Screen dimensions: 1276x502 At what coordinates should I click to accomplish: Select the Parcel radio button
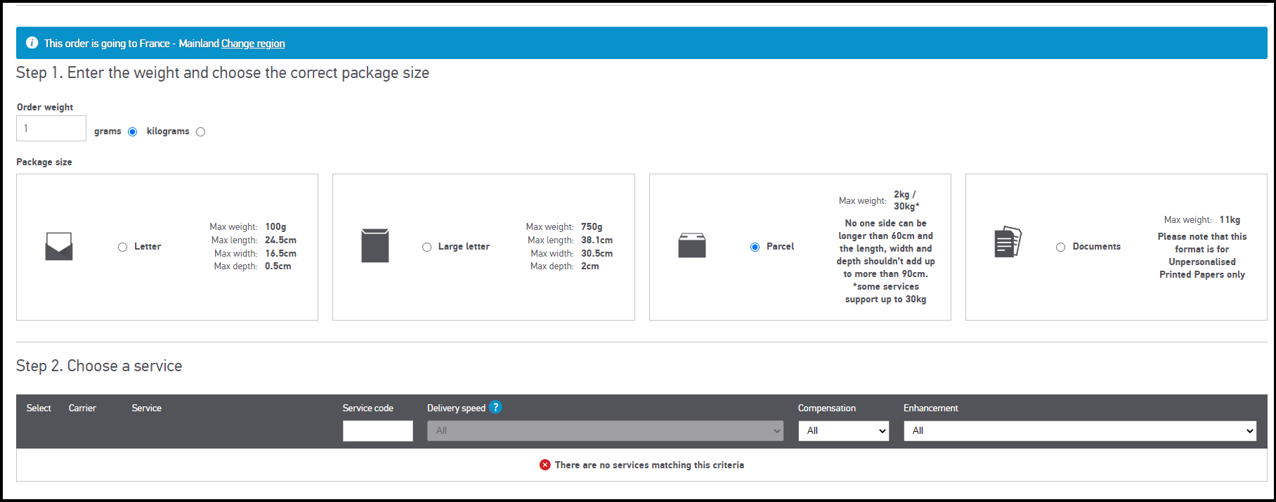point(755,247)
